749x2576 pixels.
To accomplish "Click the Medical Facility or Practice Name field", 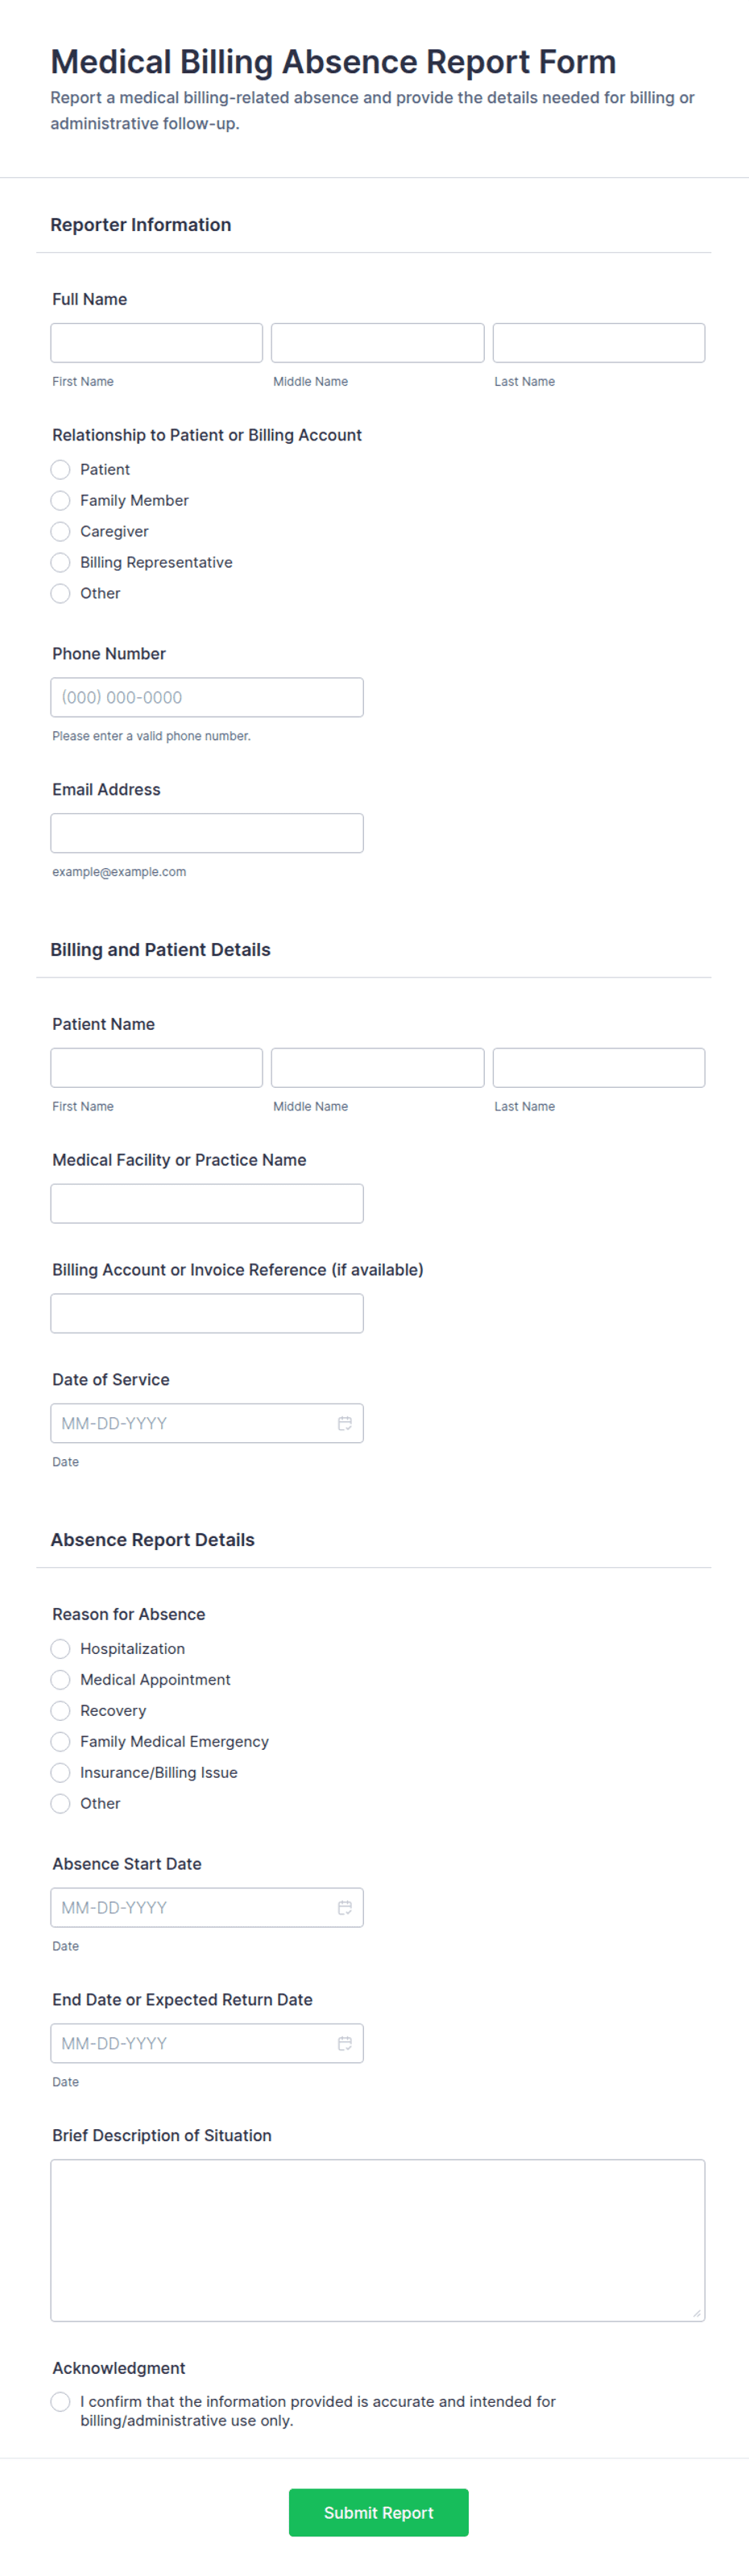I will pos(207,1204).
